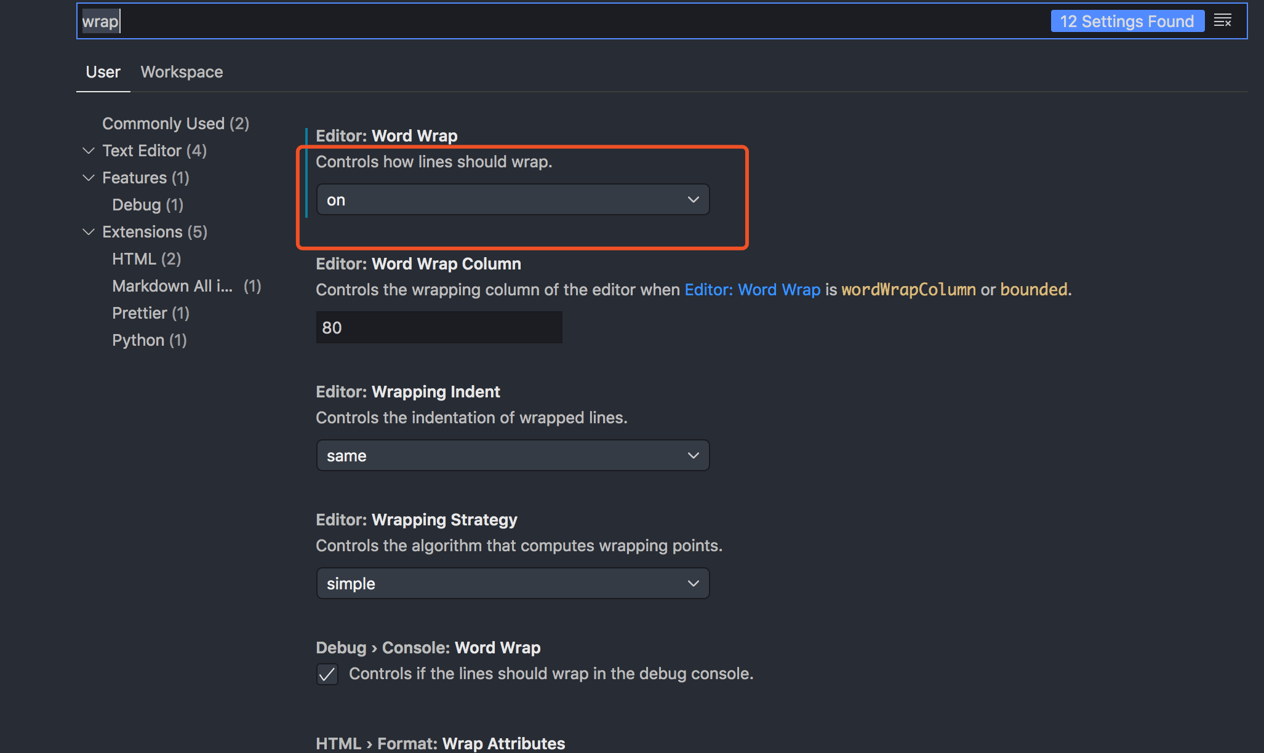Screen dimensions: 1264x753
Task: Select the Editor Word Wrap dropdown
Action: click(x=512, y=199)
